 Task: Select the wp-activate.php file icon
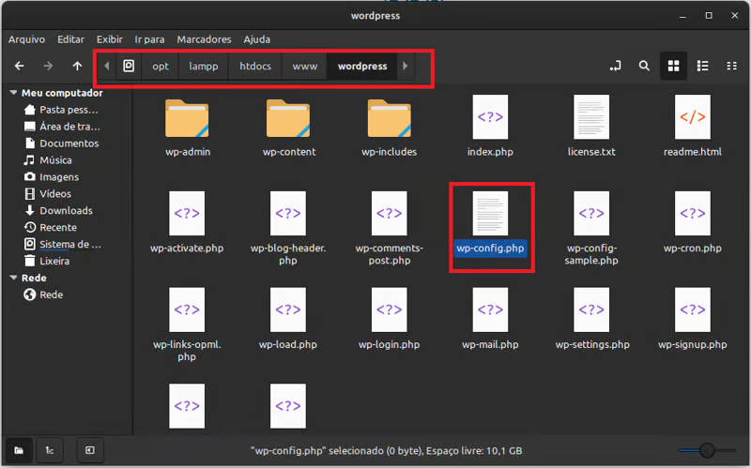pos(187,214)
